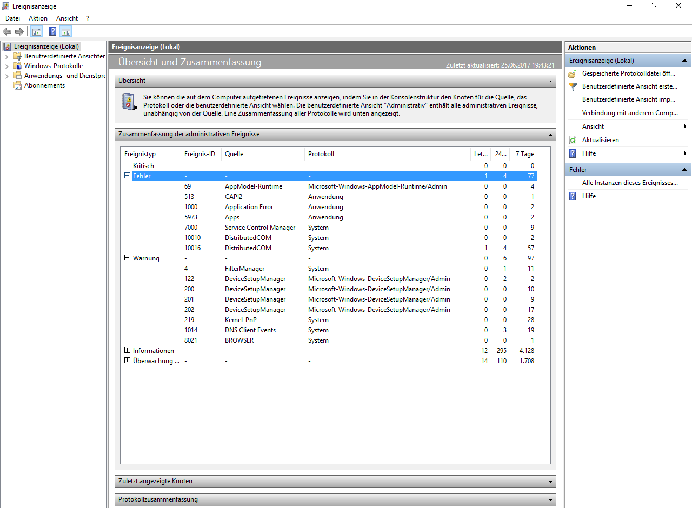This screenshot has width=692, height=508.
Task: Click the filter funnel icon in Aktionen
Action: [x=573, y=86]
